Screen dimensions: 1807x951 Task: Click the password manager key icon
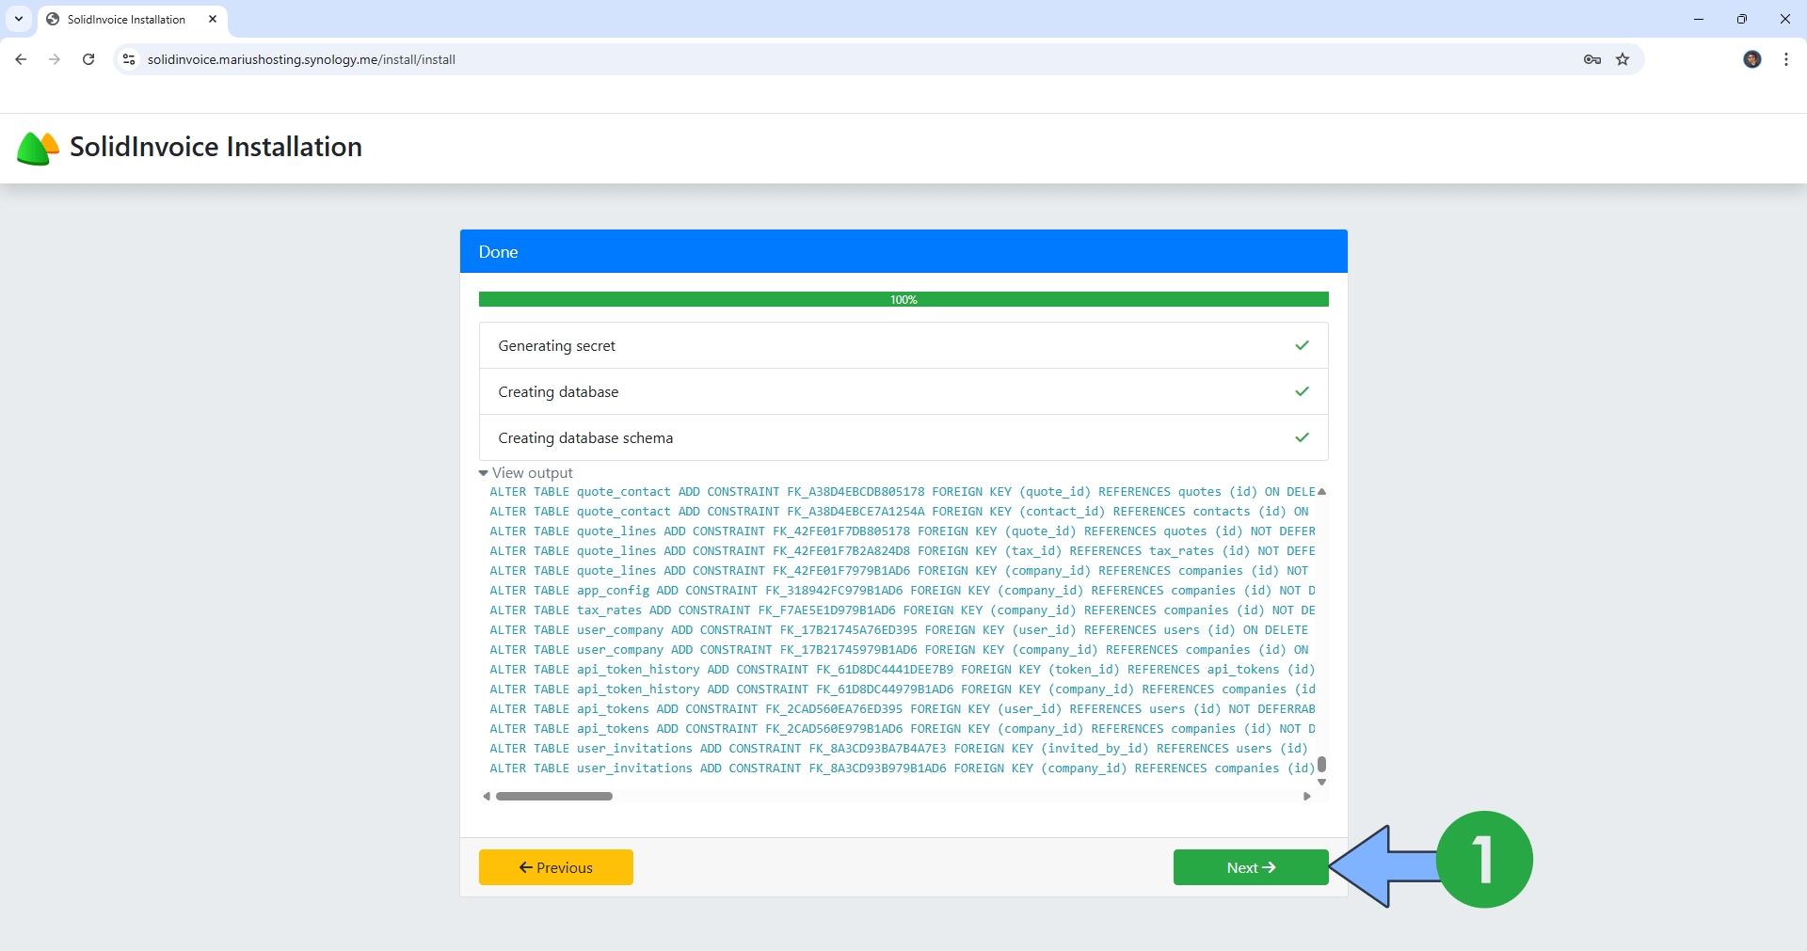1592,59
